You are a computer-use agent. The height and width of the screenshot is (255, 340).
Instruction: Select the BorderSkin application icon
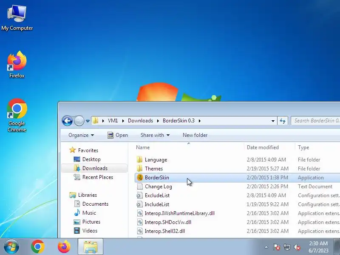tap(140, 178)
